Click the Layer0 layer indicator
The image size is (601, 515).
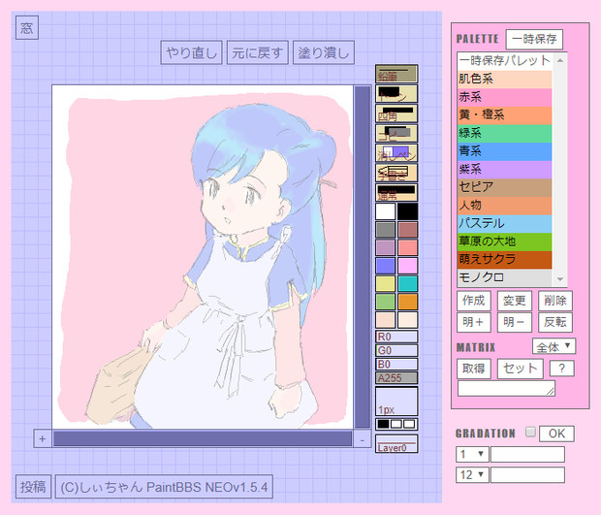point(395,447)
